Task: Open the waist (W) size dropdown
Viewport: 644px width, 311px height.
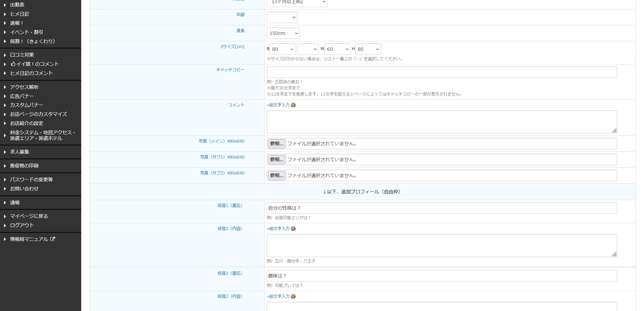Action: 337,49
